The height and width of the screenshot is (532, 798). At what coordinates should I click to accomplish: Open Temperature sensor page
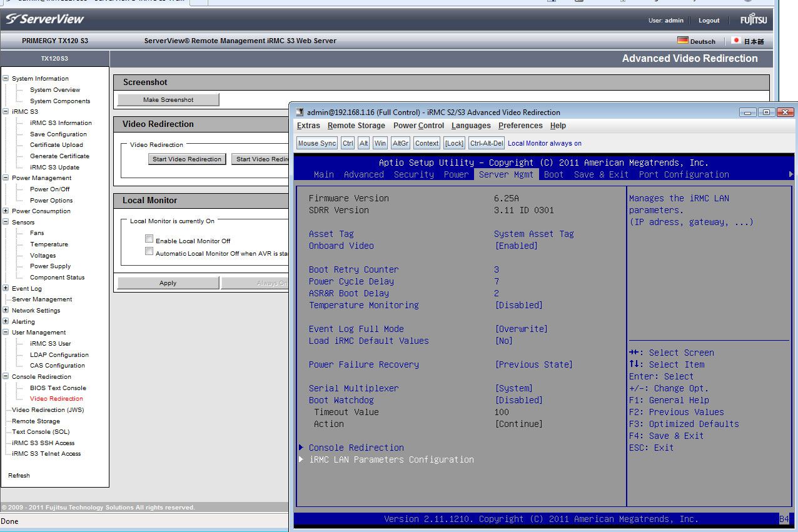tap(49, 244)
